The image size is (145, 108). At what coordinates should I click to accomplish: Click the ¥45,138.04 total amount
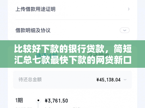click(108, 80)
